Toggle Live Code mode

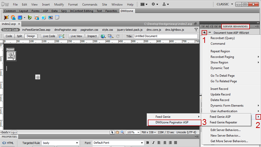pyautogui.click(x=49, y=36)
